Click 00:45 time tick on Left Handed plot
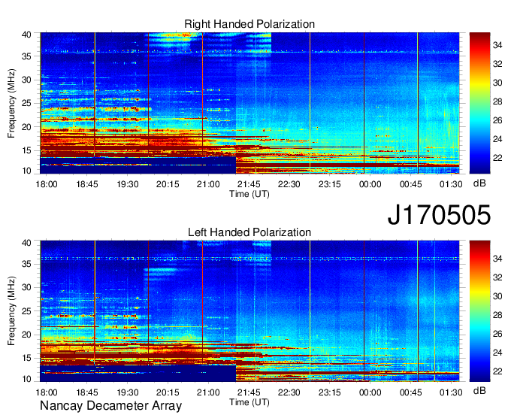This screenshot has height=415, width=511. point(410,392)
